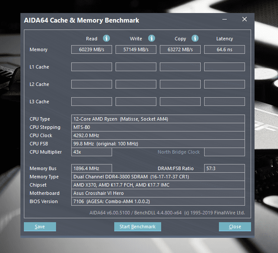Click the CPU FSB value 99.8 MHz
Viewport: 278px width, 253px height.
[x=158, y=144]
